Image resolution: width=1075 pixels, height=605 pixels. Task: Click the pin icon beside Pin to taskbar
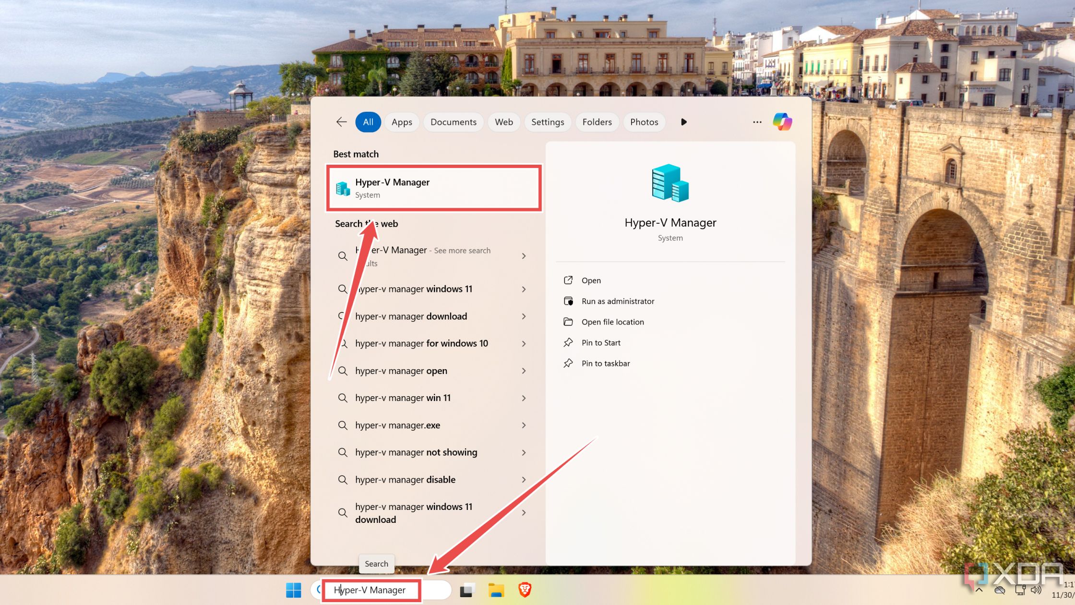pos(568,363)
